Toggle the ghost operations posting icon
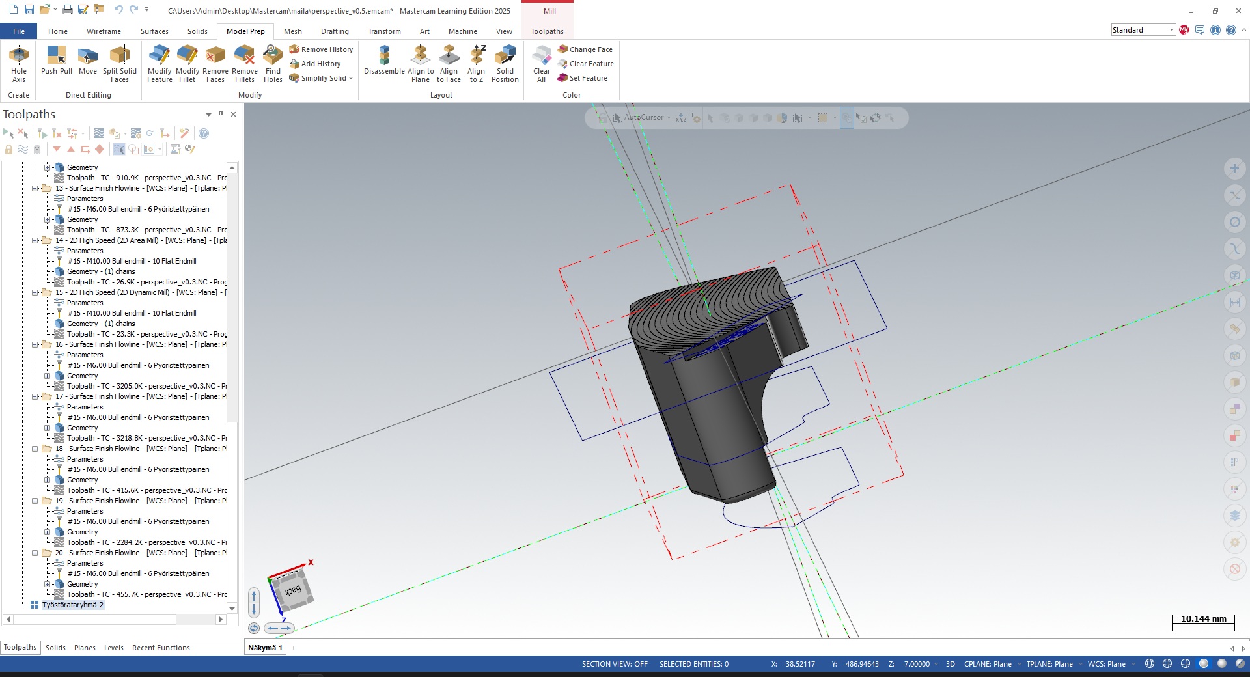Image resolution: width=1250 pixels, height=677 pixels. pyautogui.click(x=37, y=149)
